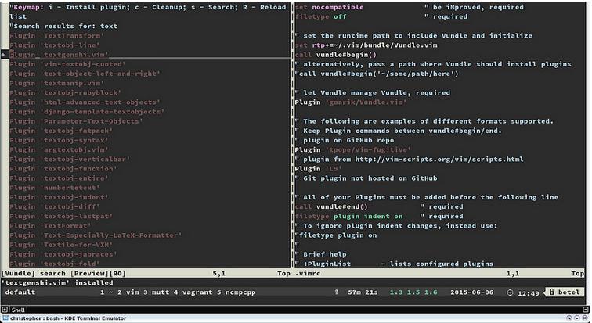The image size is (592, 323).
Task: Click the close tab icon on tab bar right
Action: (x=587, y=310)
